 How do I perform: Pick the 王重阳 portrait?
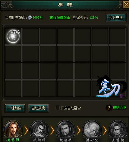coord(118,129)
